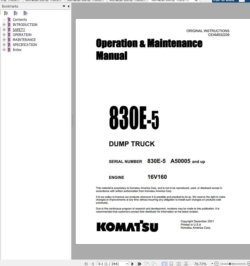Select continuous facing view mode

click(186, 264)
